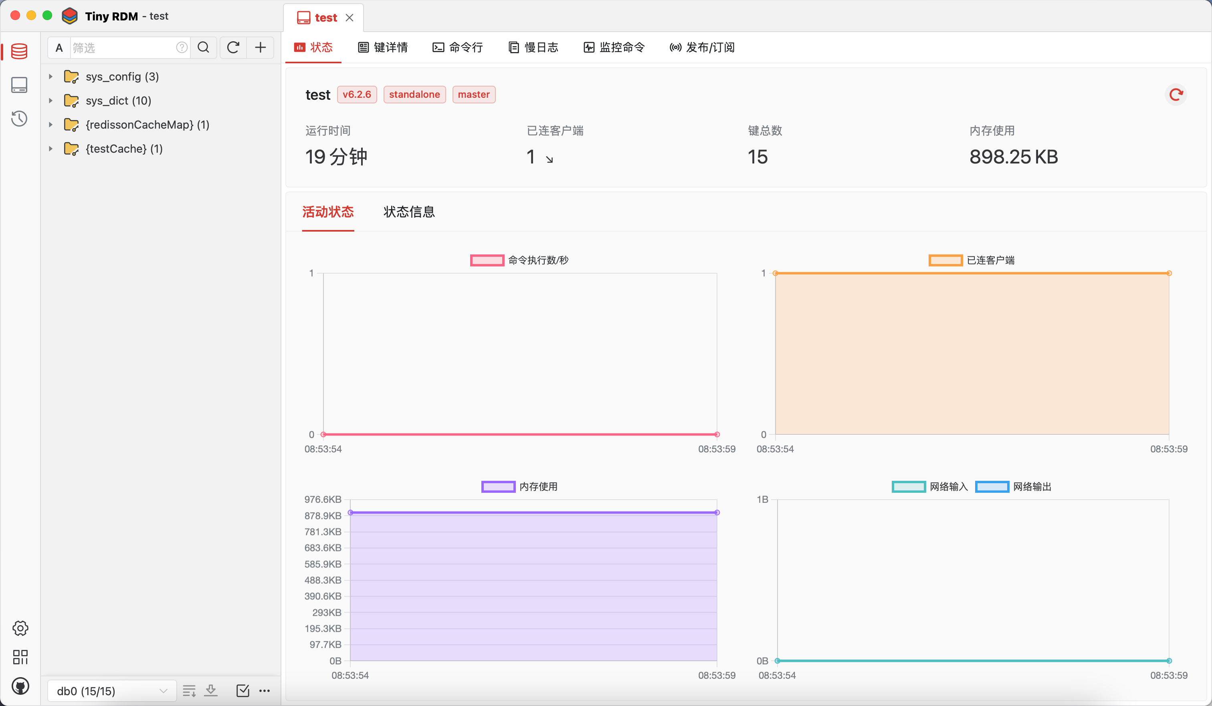Click the 内存使用 legend color swatch

pos(498,487)
